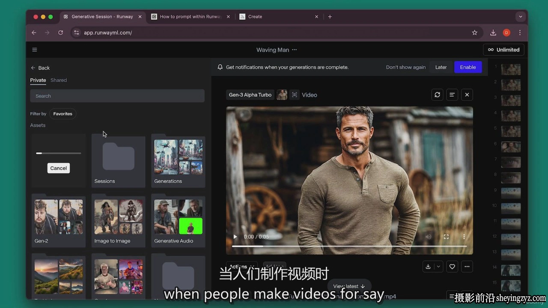Click the Waving Man session title

tap(273, 50)
